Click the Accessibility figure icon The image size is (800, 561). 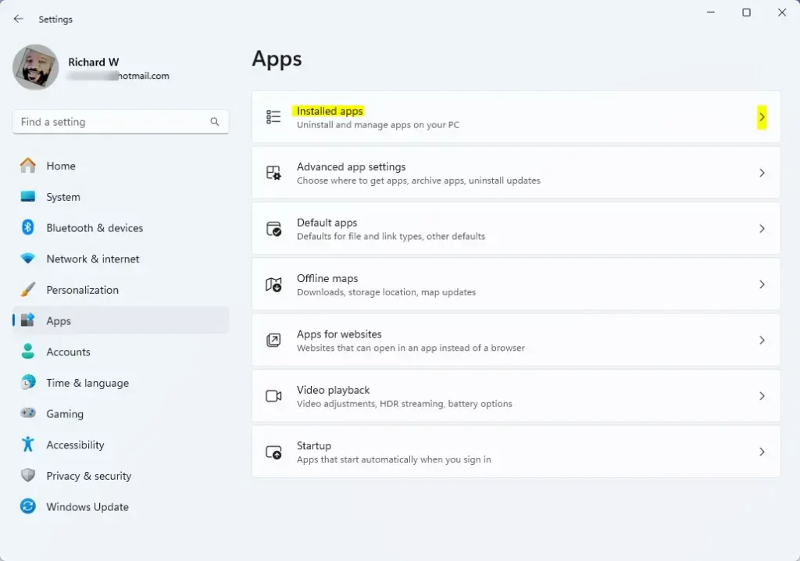coord(28,444)
